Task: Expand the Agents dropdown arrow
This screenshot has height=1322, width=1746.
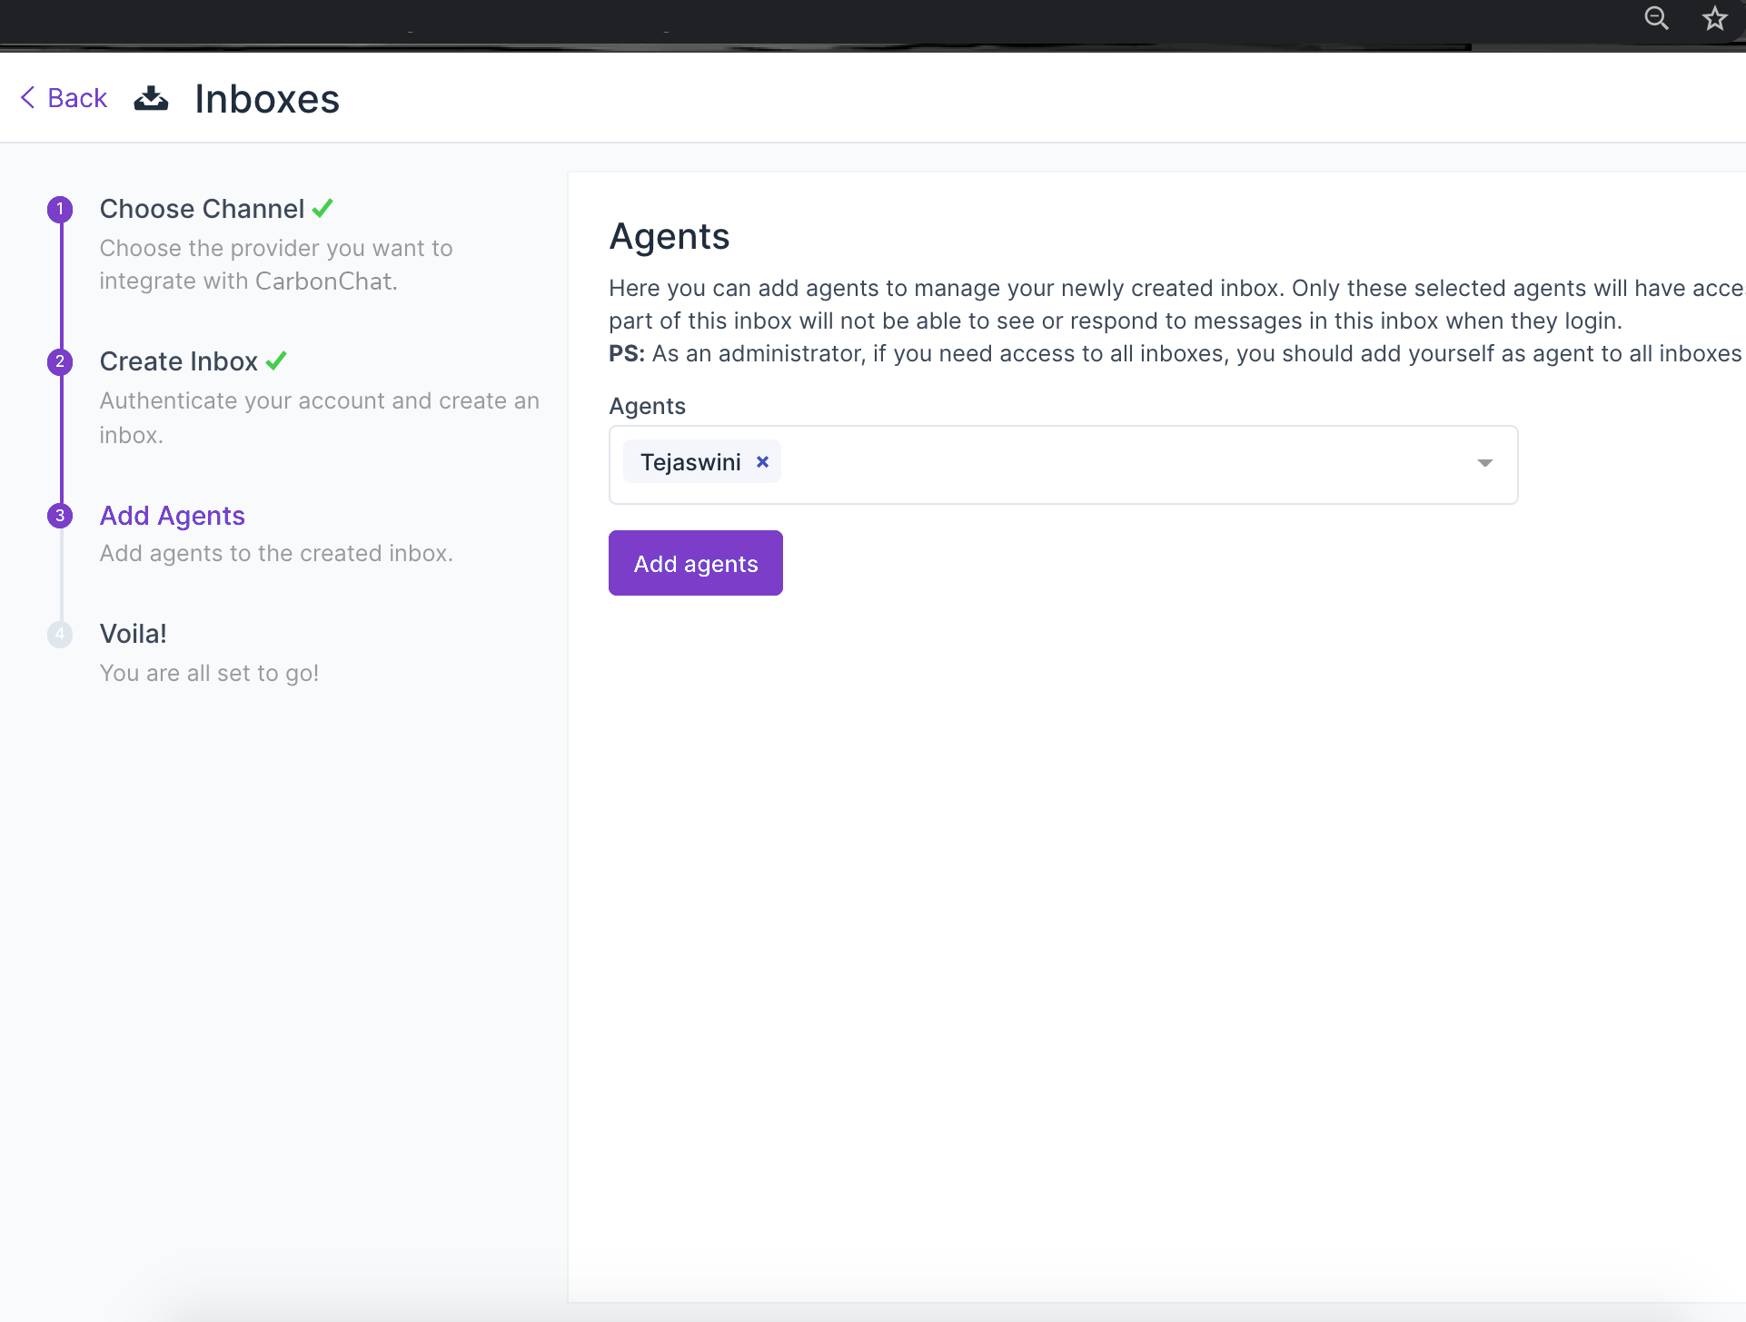Action: pyautogui.click(x=1484, y=463)
